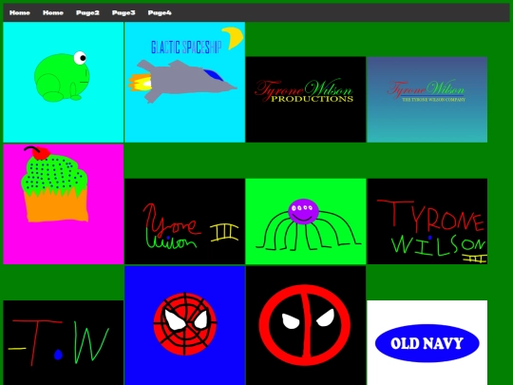Open the first Home navigation link
This screenshot has width=513, height=385.
20,12
